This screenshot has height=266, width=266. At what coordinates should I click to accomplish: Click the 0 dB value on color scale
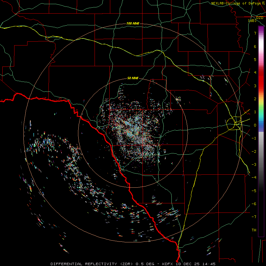[255, 125]
